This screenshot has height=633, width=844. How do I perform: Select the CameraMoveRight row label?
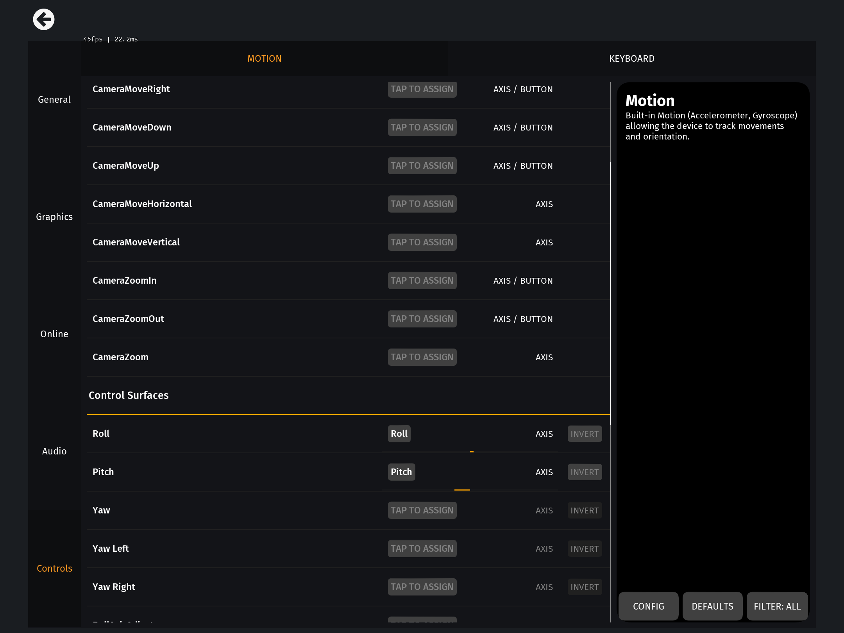click(x=131, y=89)
